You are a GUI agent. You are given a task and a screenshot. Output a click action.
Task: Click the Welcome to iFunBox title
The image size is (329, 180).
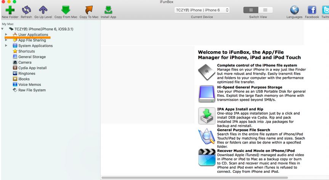(x=249, y=55)
